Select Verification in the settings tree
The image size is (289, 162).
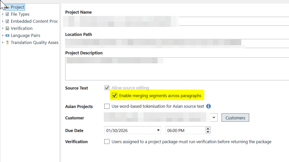[22, 28]
